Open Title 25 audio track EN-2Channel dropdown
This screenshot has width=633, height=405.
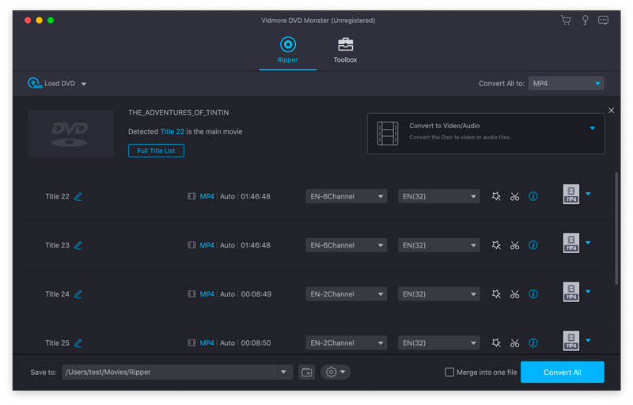347,343
